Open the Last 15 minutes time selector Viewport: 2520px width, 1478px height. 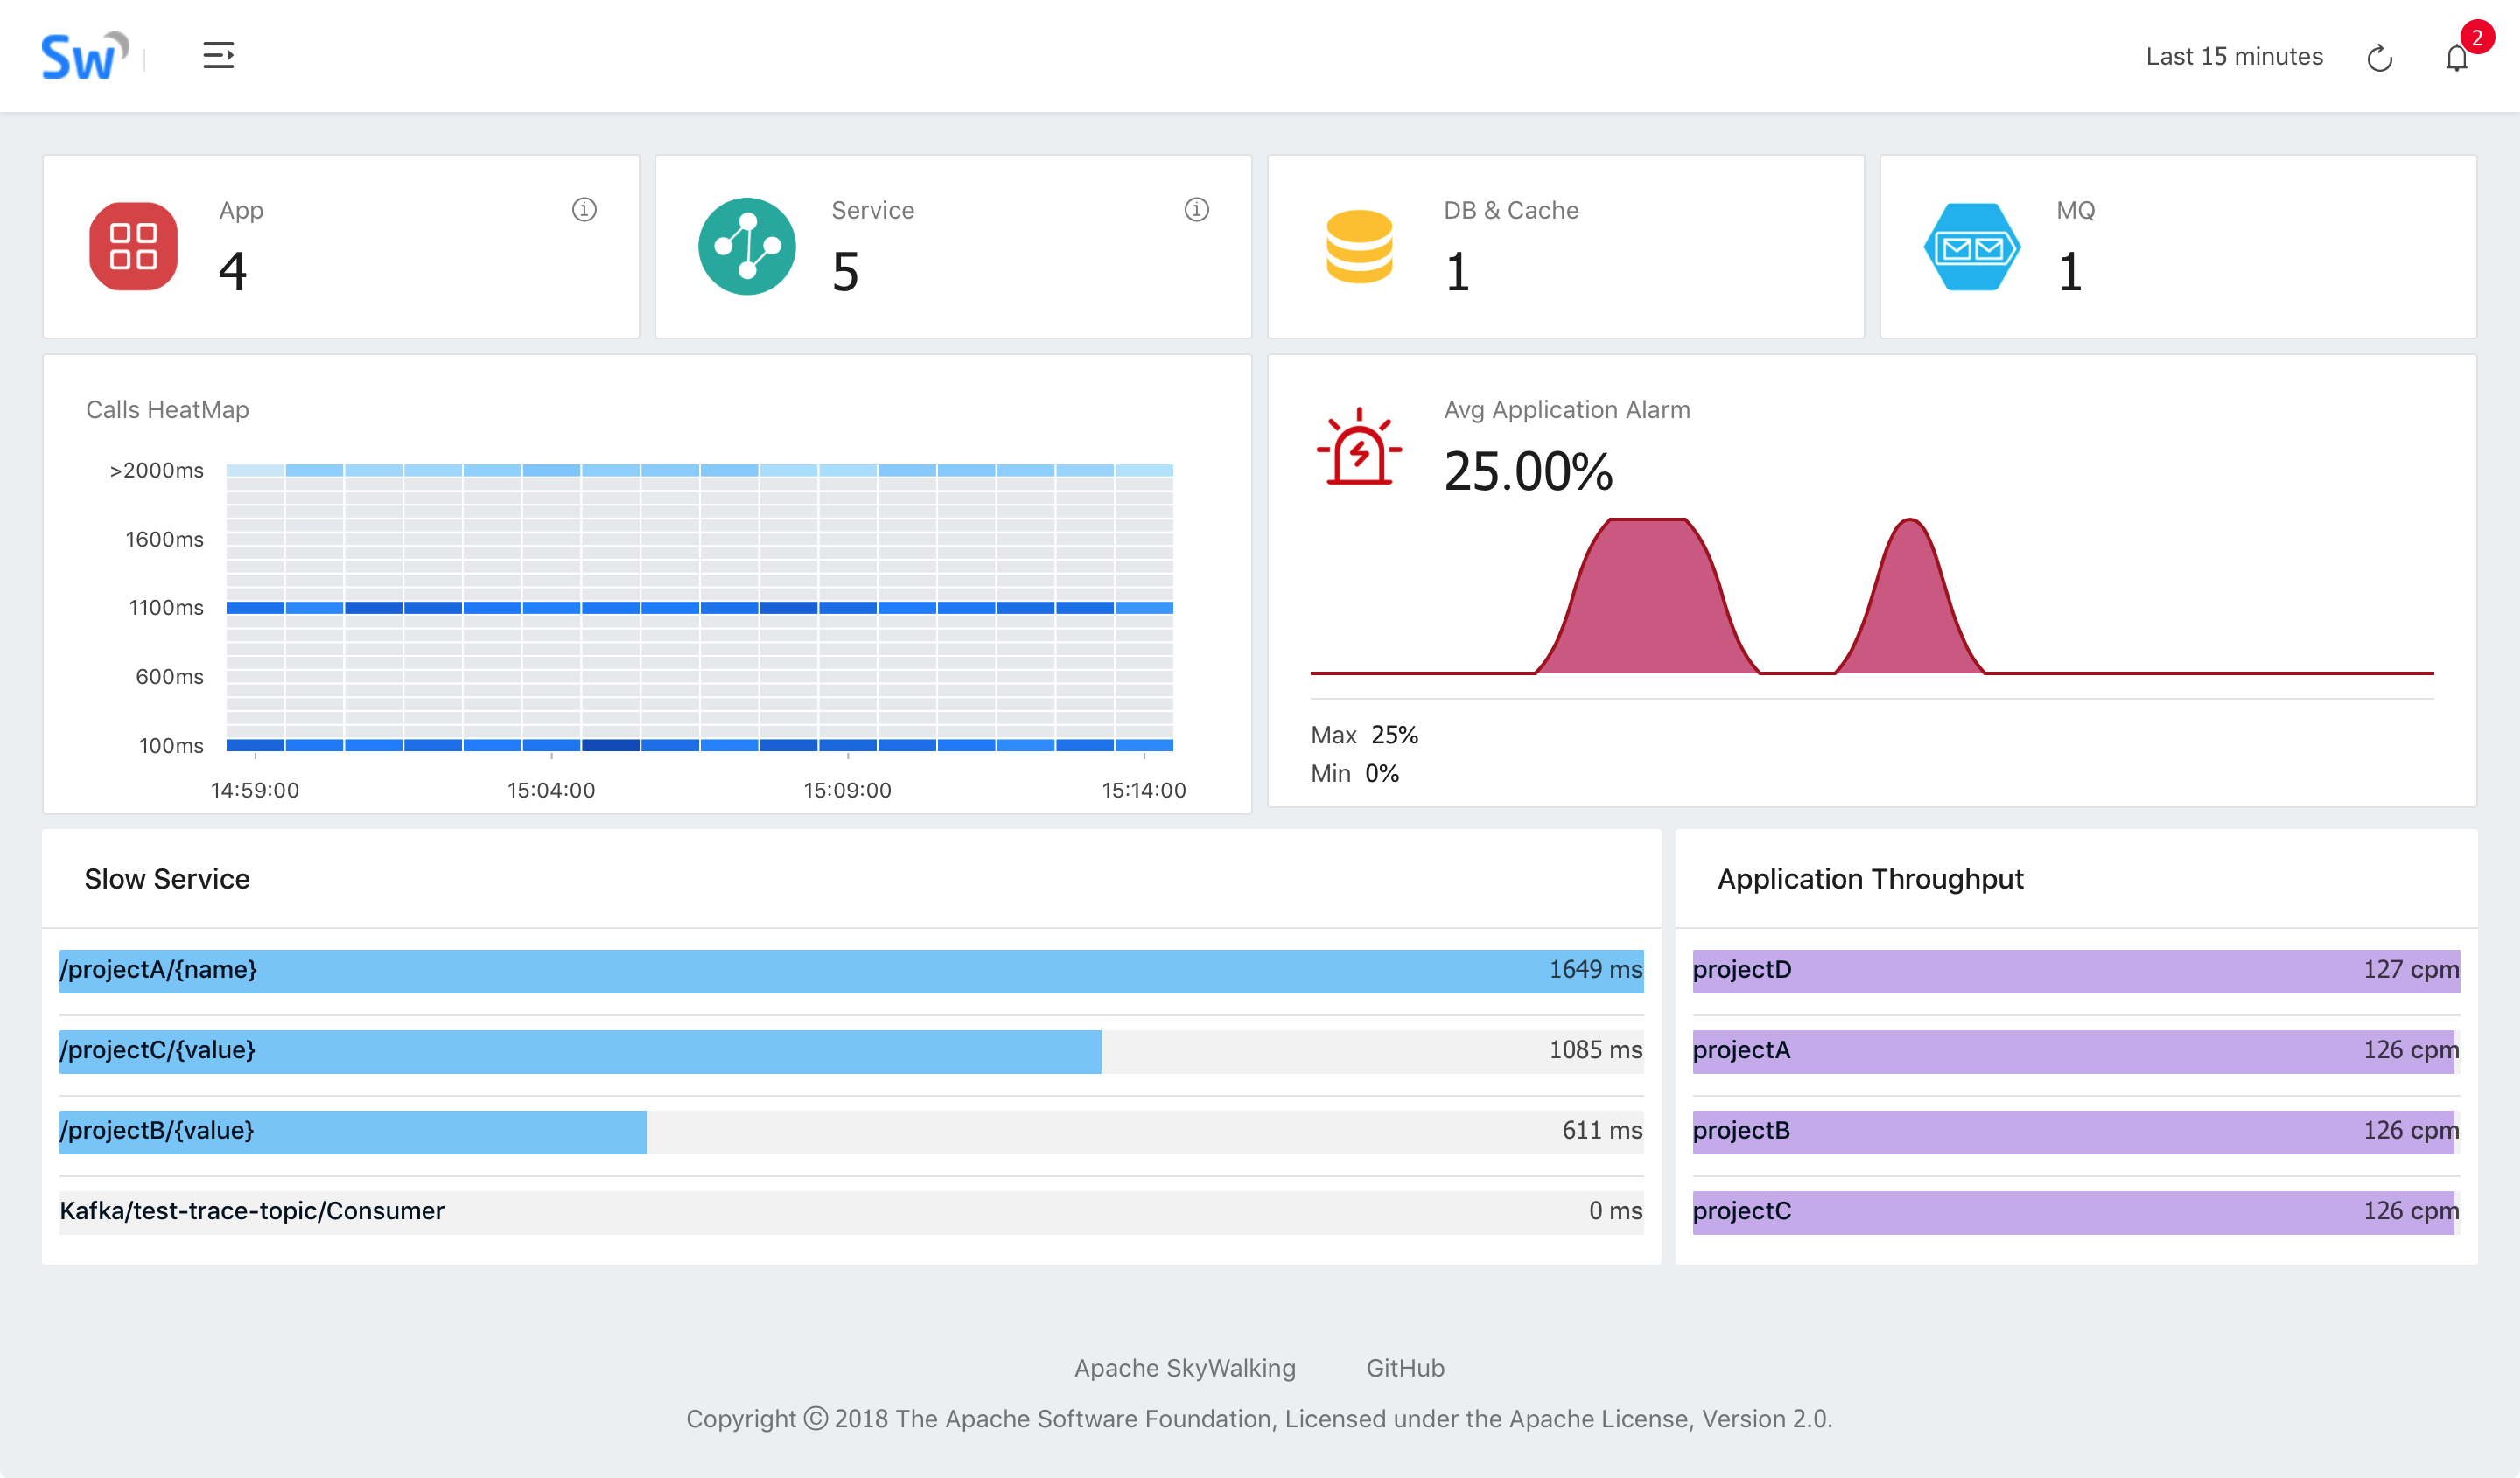point(2234,57)
